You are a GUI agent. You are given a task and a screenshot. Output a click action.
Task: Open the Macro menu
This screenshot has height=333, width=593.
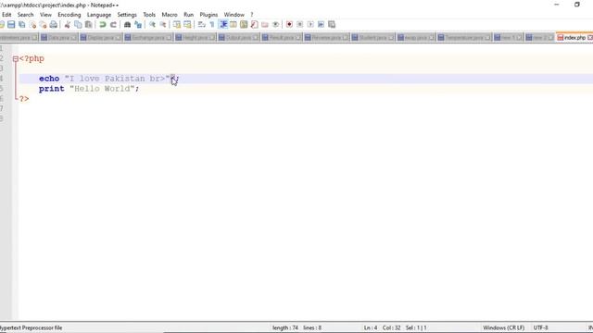click(170, 15)
